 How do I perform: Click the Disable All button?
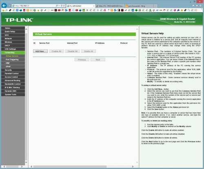[73, 51]
